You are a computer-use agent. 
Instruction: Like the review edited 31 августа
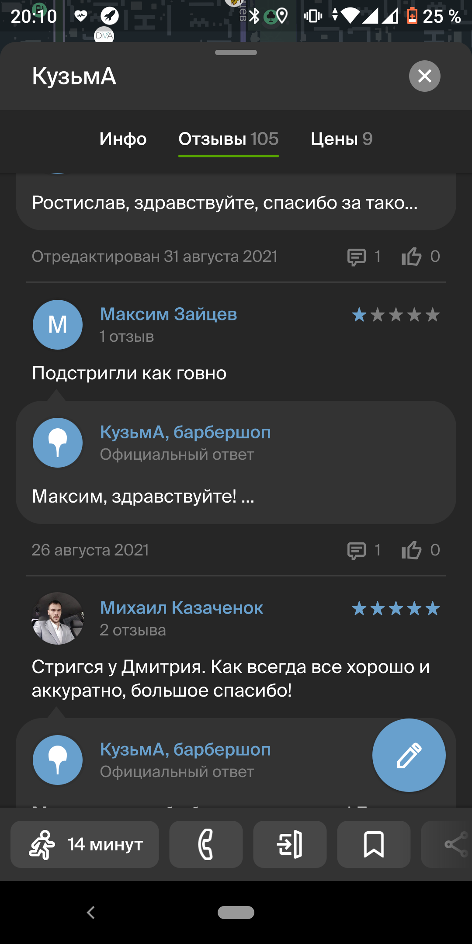pyautogui.click(x=412, y=257)
